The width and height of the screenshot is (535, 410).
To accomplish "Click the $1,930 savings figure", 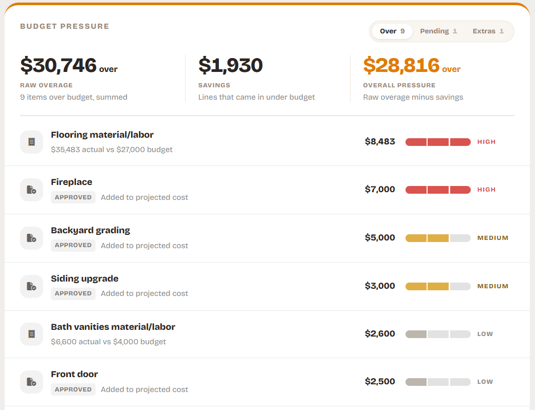I will click(230, 65).
